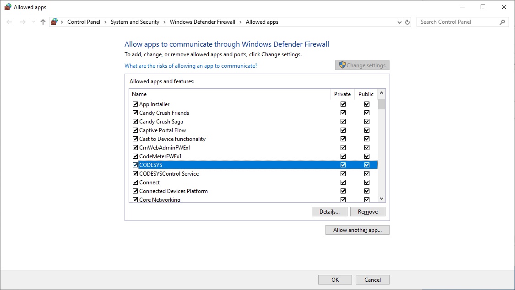Toggle the App Installer name checkbox
The height and width of the screenshot is (290, 515).
(135, 104)
